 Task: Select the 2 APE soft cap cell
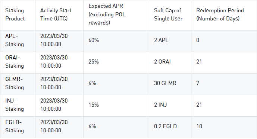click(161, 40)
